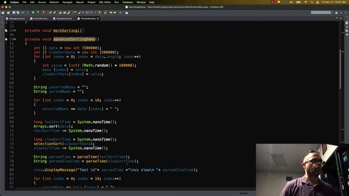Click the Open Perspective icon near Quick Access
The height and width of the screenshot is (196, 349).
pos(336,13)
